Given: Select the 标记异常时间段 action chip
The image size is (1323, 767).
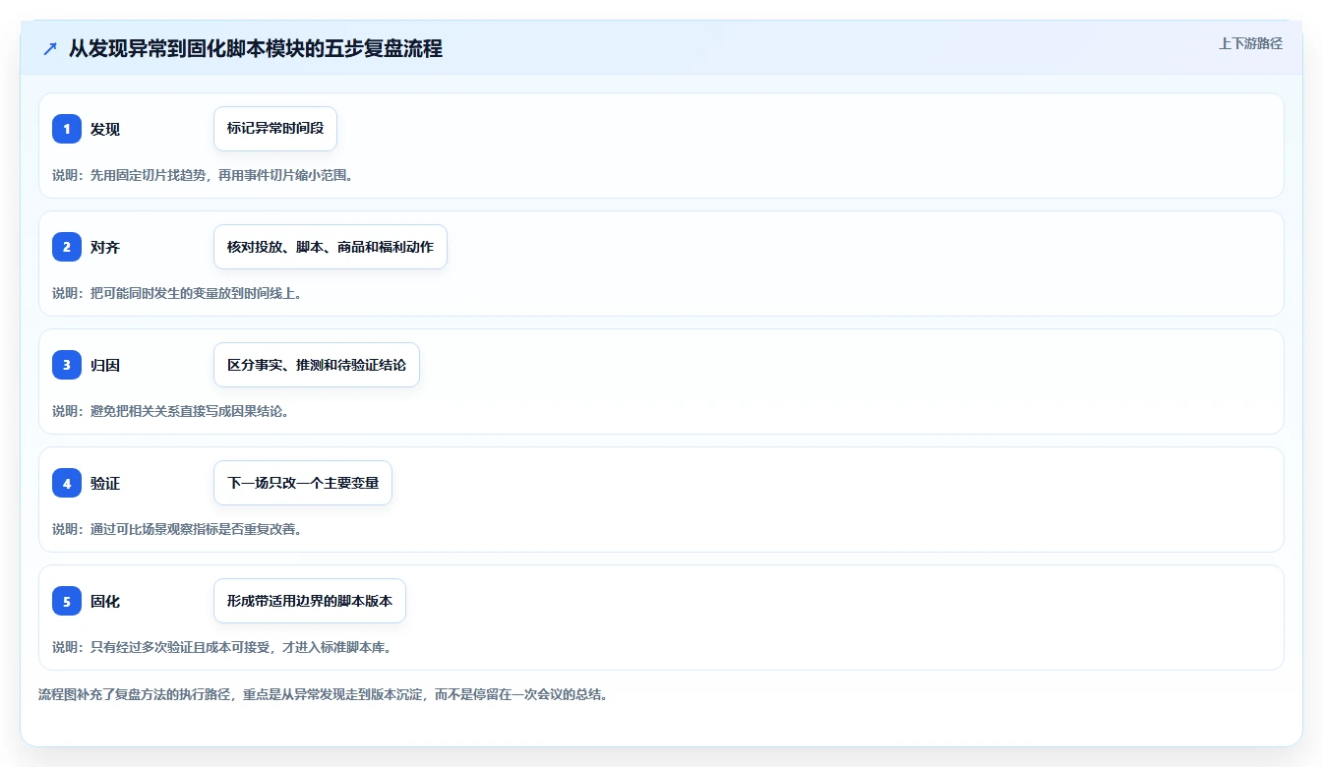Looking at the screenshot, I should [x=275, y=129].
